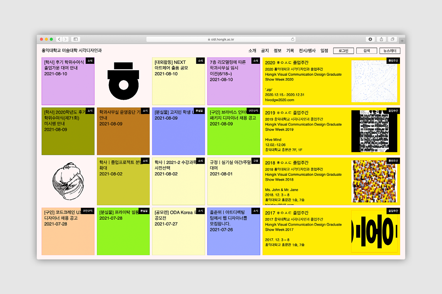
Task: Open the ODA Korea 공모전 card
Action: 178,232
